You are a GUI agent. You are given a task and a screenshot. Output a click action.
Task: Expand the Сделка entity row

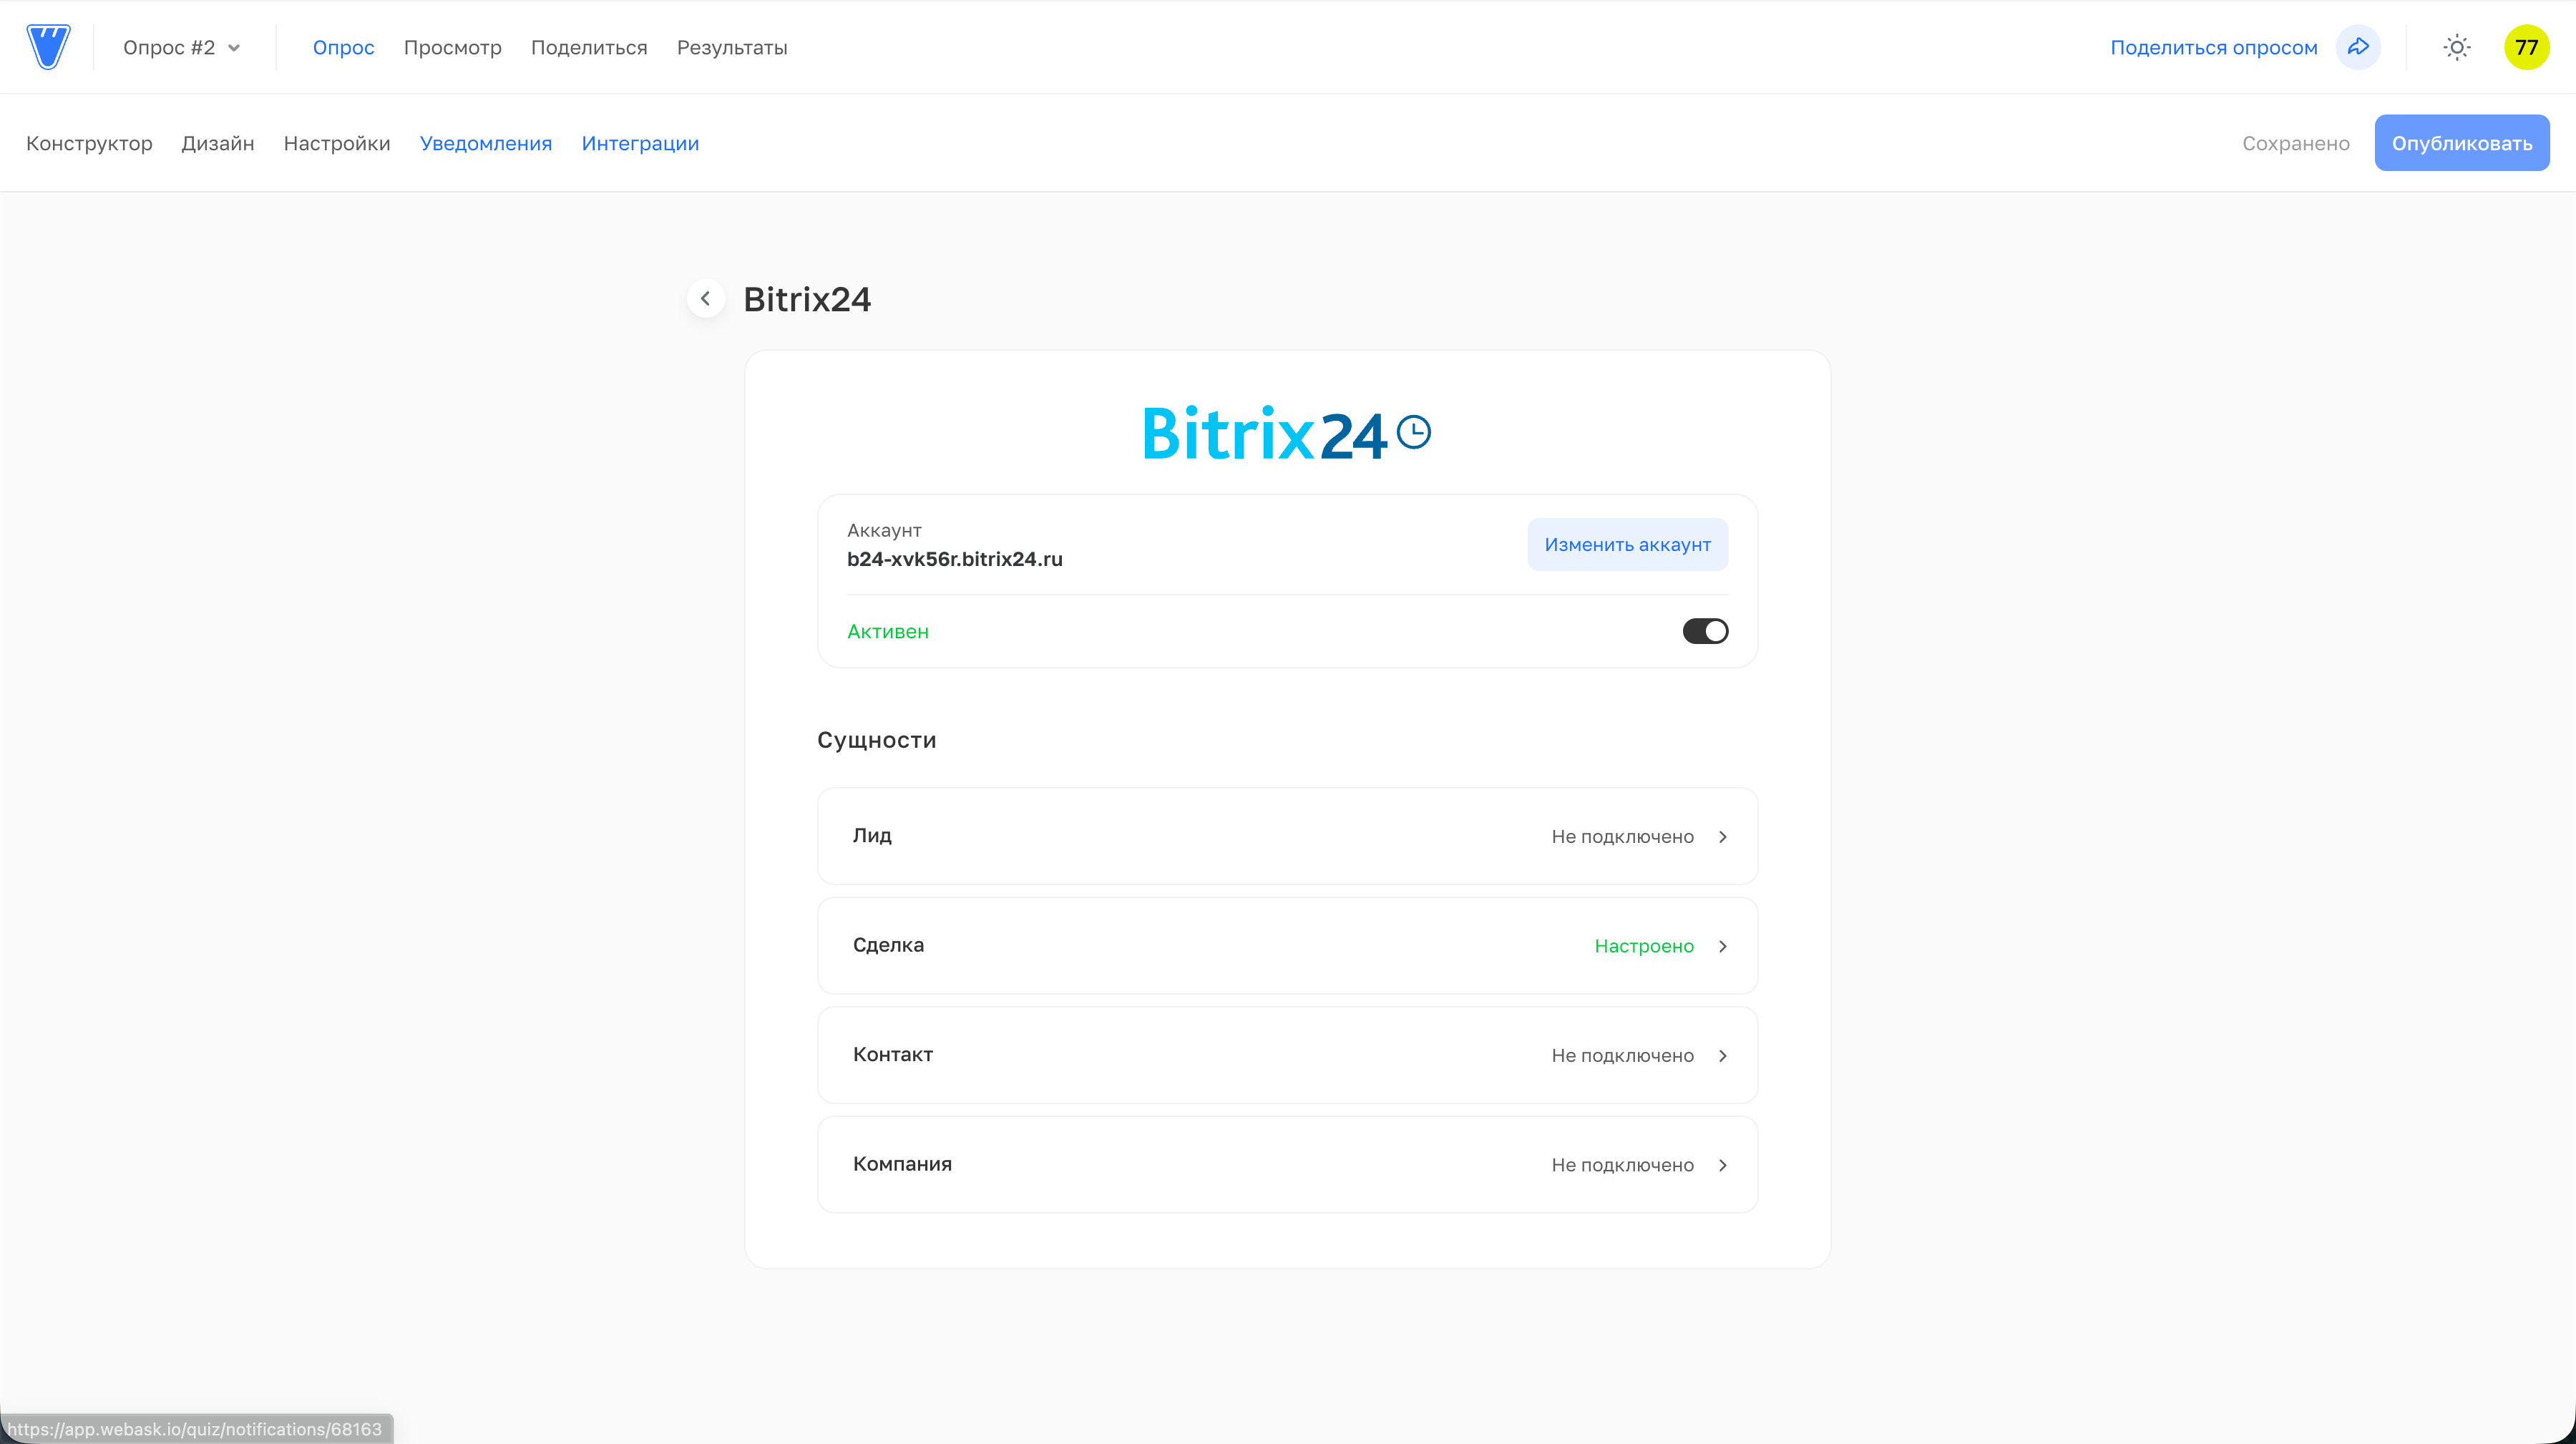(x=1287, y=945)
